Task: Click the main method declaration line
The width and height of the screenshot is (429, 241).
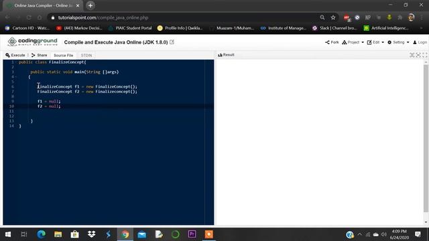Action: (x=74, y=72)
